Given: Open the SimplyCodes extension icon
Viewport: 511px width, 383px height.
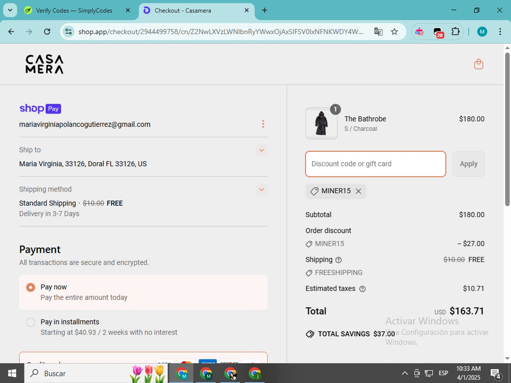Looking at the screenshot, I should pyautogui.click(x=419, y=32).
